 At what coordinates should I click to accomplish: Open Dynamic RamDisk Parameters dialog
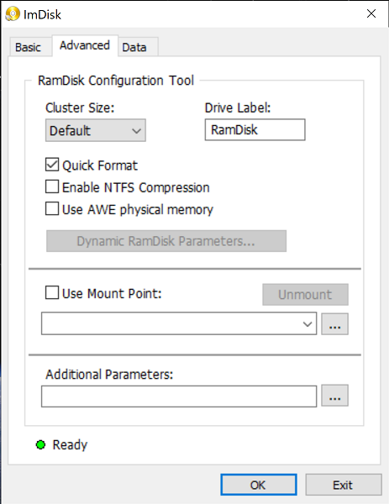point(166,241)
